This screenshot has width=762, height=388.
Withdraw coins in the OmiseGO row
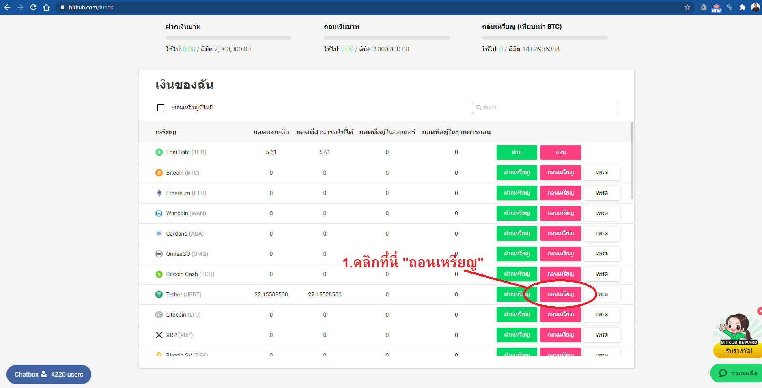click(x=561, y=254)
